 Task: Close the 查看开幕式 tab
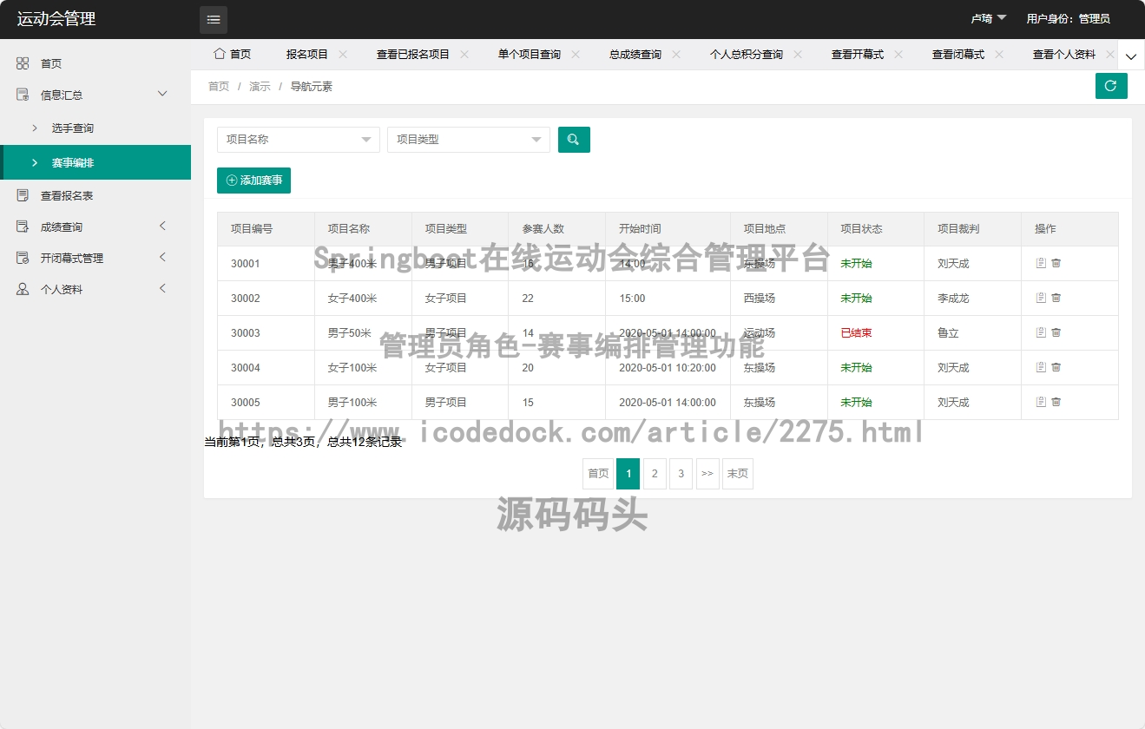coord(898,54)
